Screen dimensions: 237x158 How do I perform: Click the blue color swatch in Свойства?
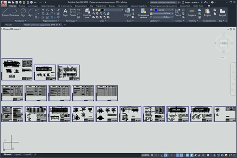[156, 10]
